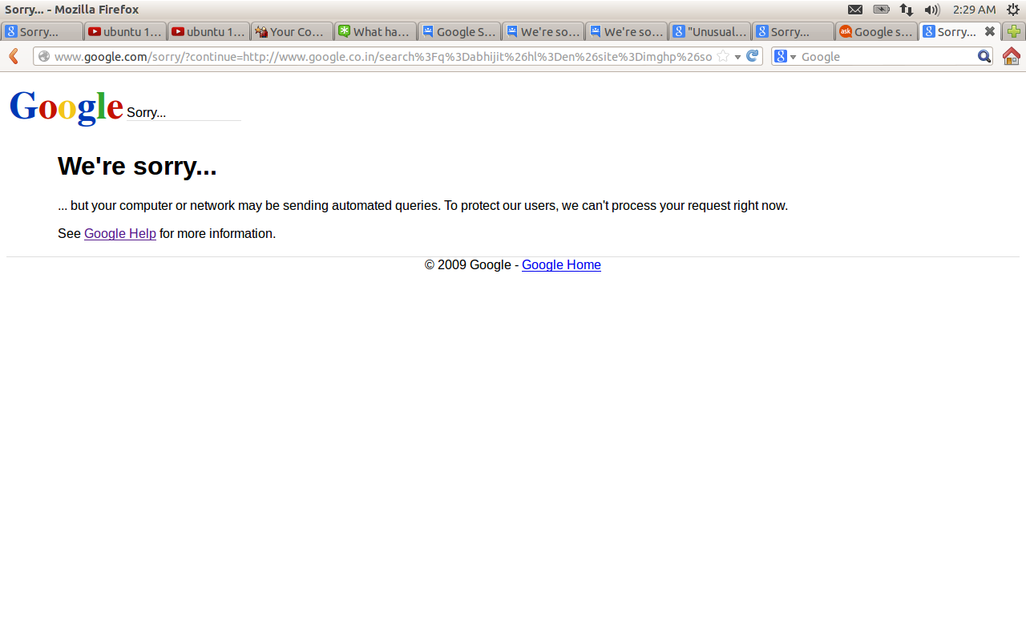Click the browser back arrow button

coord(14,56)
